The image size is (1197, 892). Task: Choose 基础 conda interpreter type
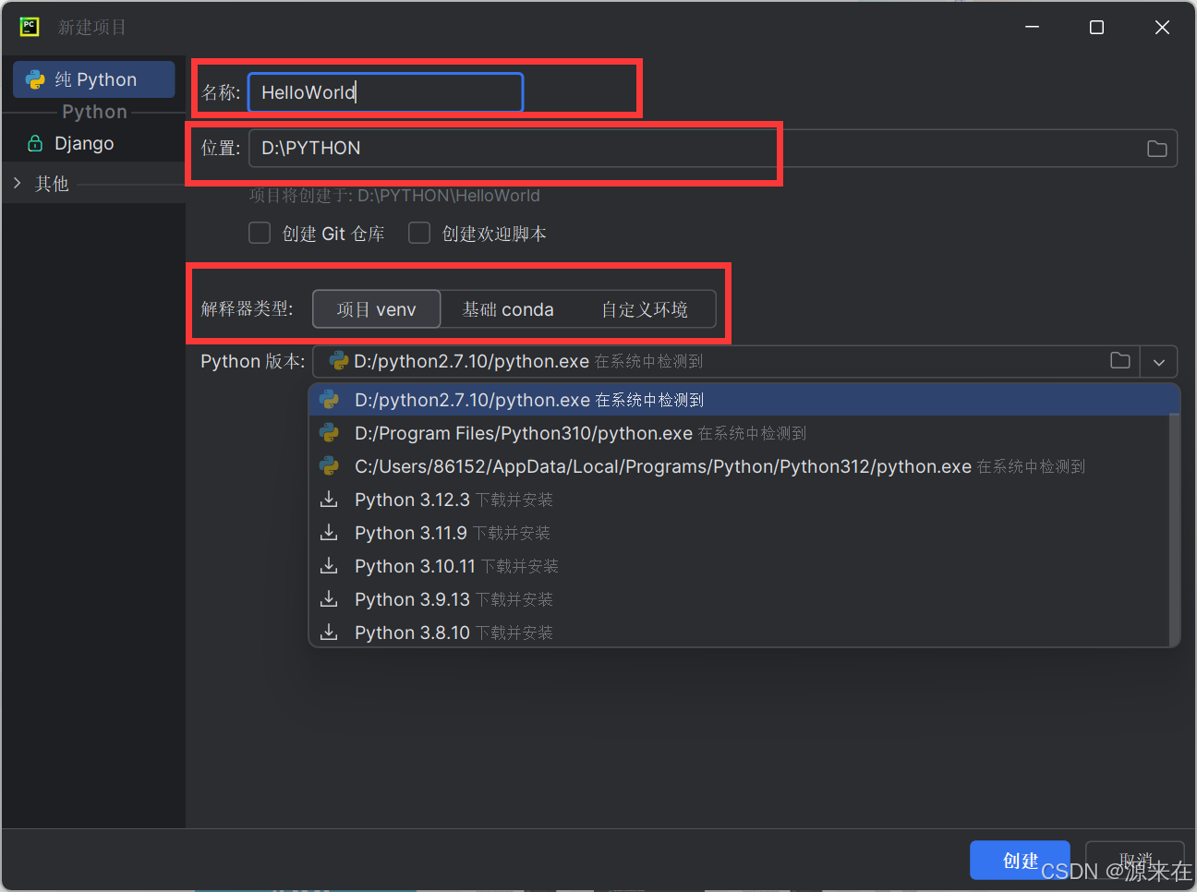[x=508, y=309]
